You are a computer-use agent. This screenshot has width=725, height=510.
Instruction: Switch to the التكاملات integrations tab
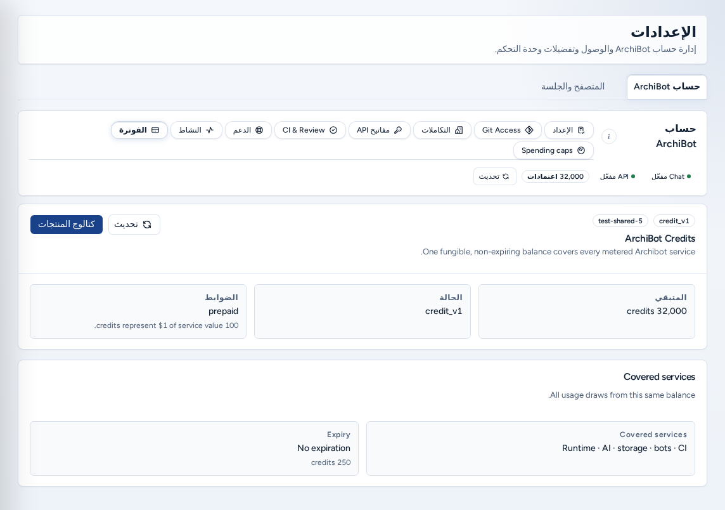click(442, 130)
